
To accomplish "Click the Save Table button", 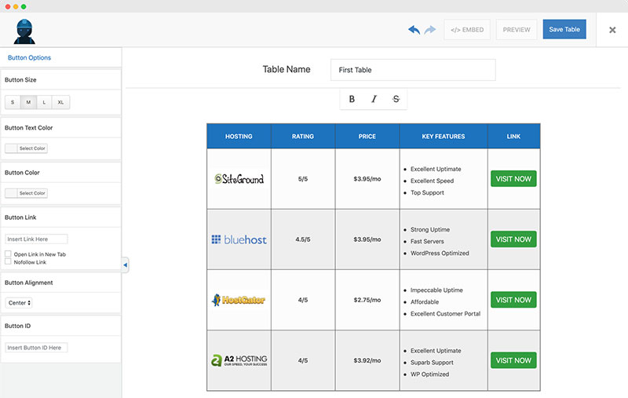I will click(x=564, y=29).
